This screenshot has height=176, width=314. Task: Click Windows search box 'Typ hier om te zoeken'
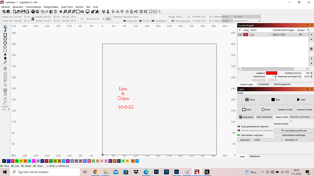45,172
